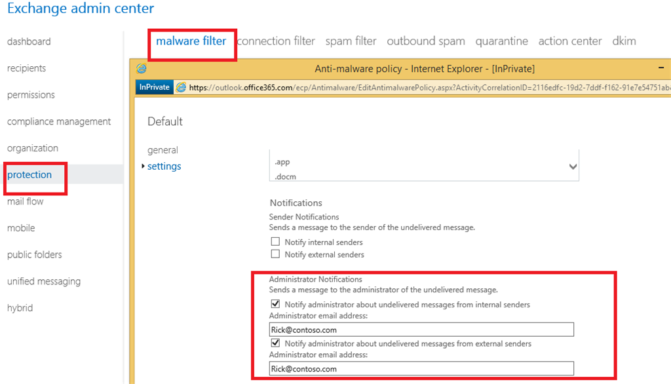Screen dimensions: 671x384
Task: Go to the recipients page
Action: pos(26,68)
